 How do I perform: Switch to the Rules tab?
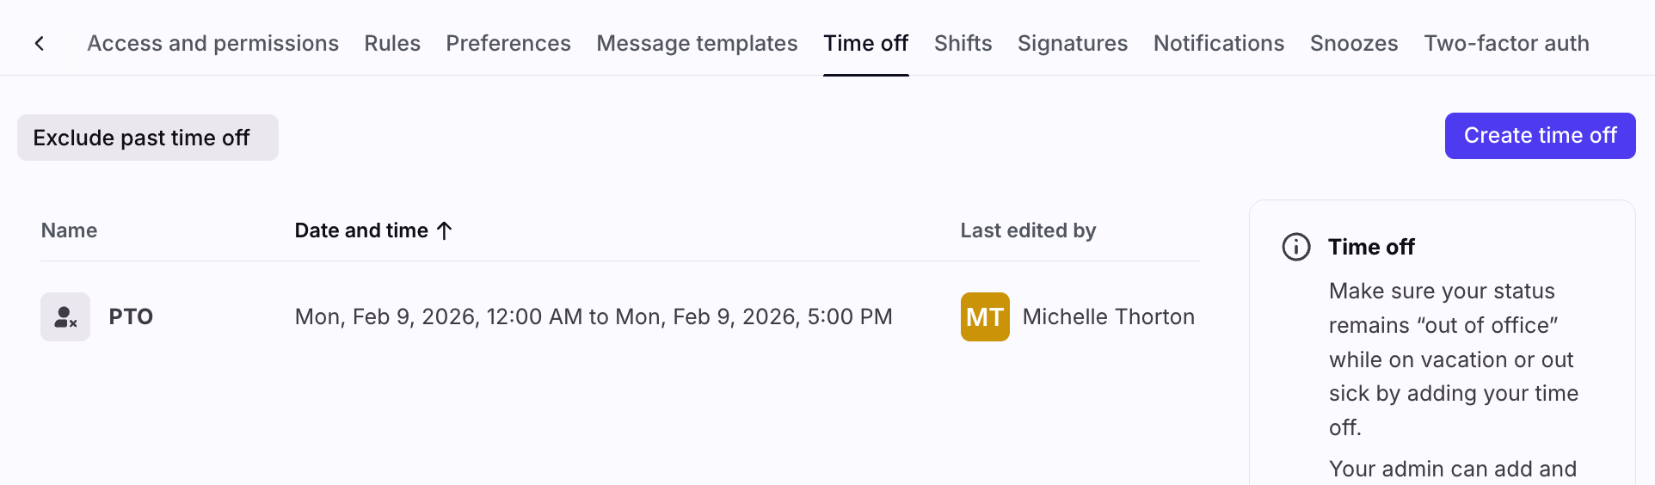click(x=392, y=44)
